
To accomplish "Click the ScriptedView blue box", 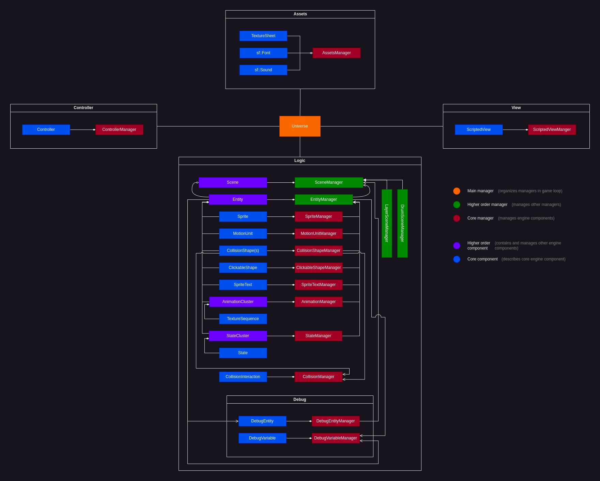I will (478, 130).
